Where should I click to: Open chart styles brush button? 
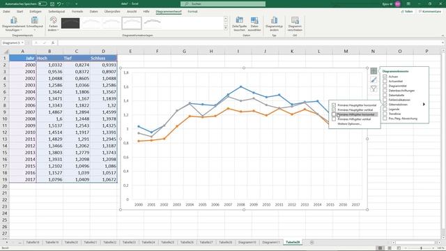click(374, 80)
